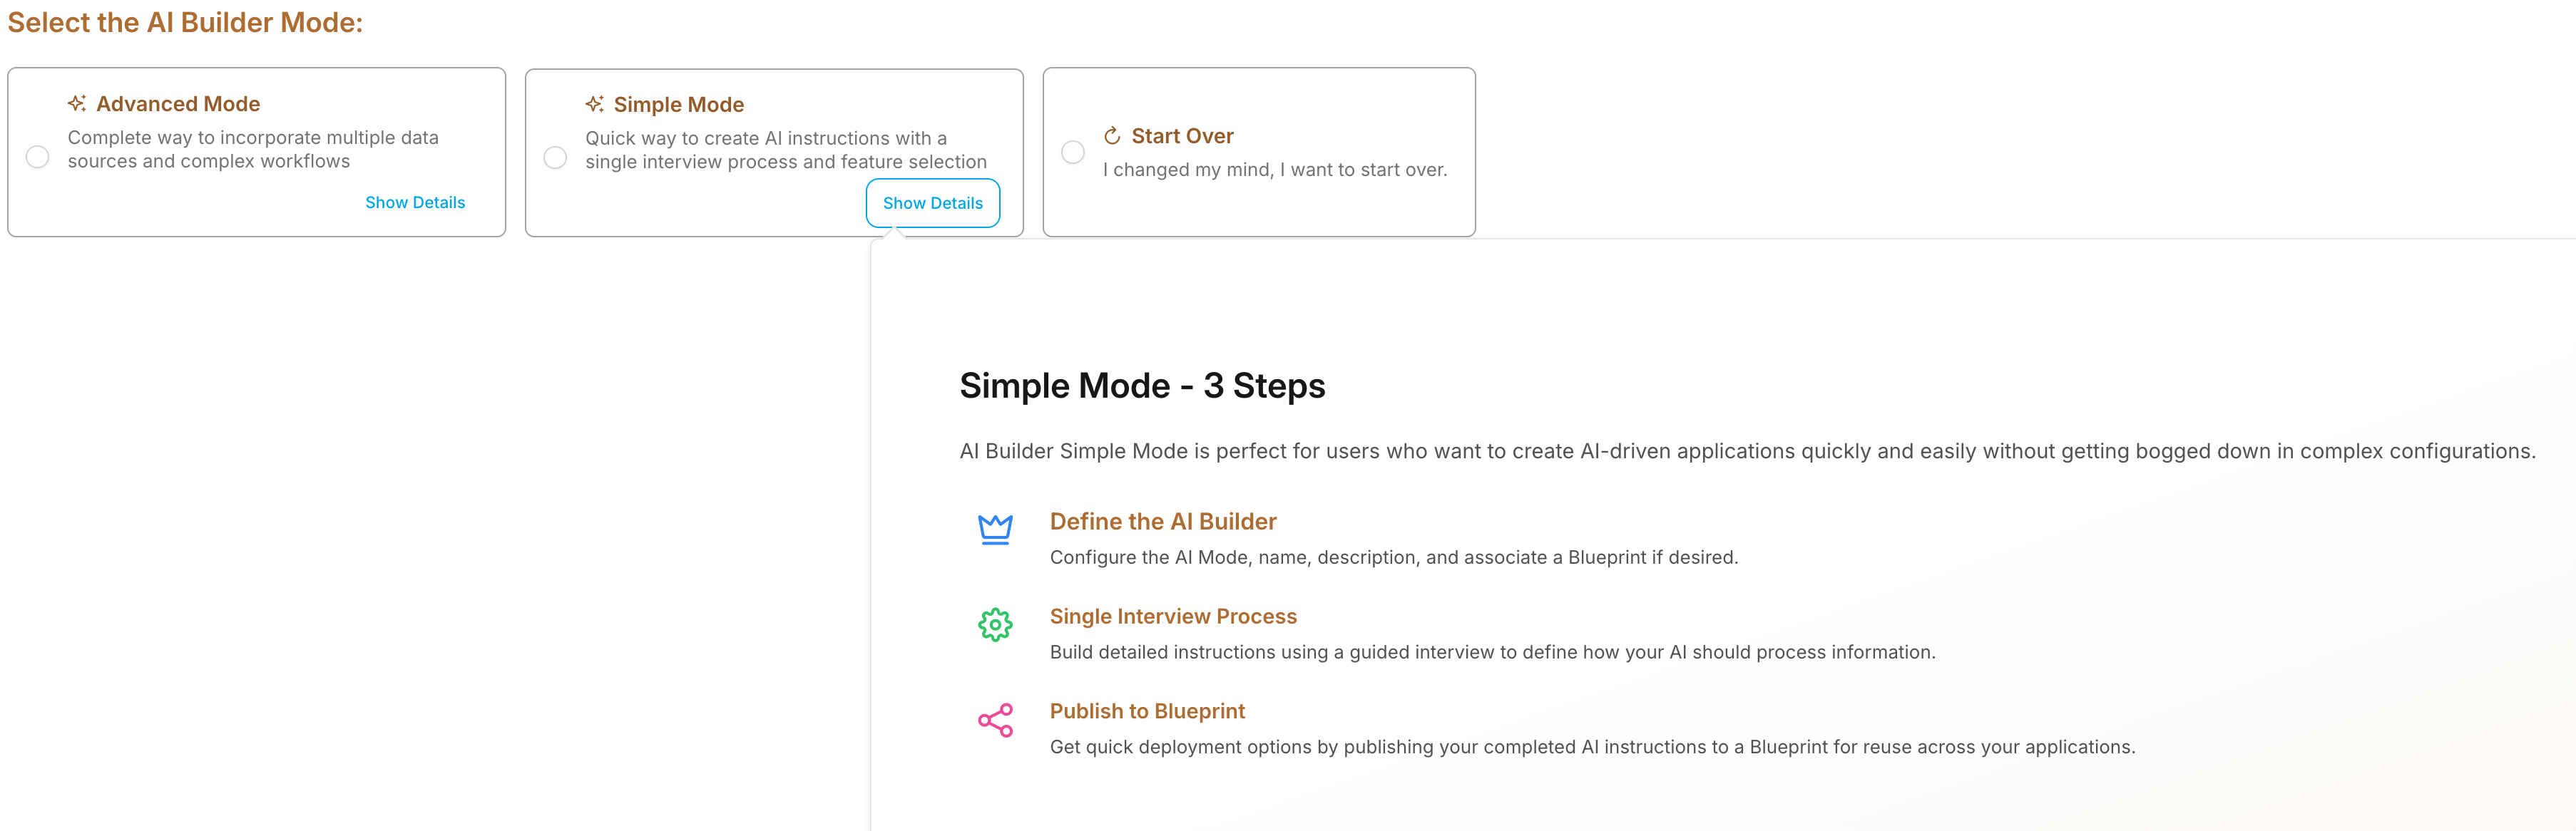Select the Simple Mode radio button
Image resolution: width=2576 pixels, height=831 pixels.
pos(555,158)
